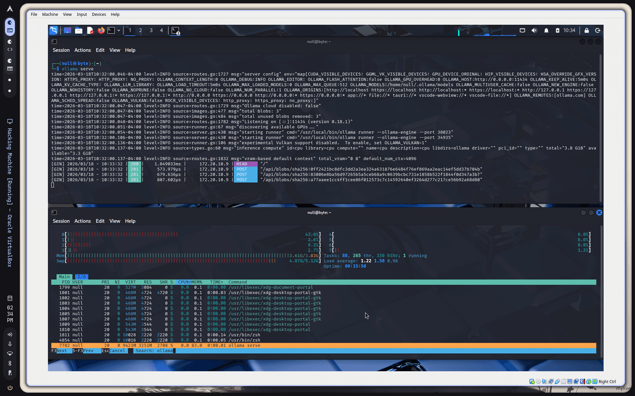Open Session menu in ollama serve terminal

pos(61,50)
